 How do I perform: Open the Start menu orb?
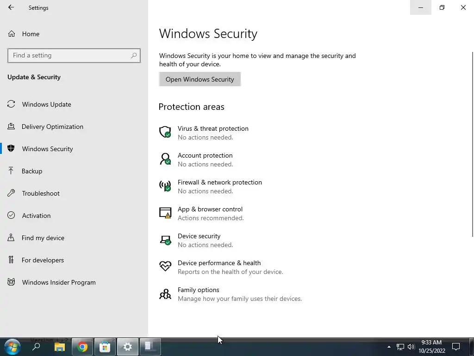[12, 347]
